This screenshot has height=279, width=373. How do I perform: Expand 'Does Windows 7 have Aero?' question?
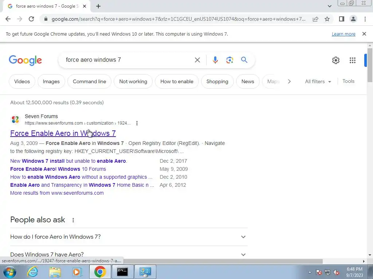point(129,254)
